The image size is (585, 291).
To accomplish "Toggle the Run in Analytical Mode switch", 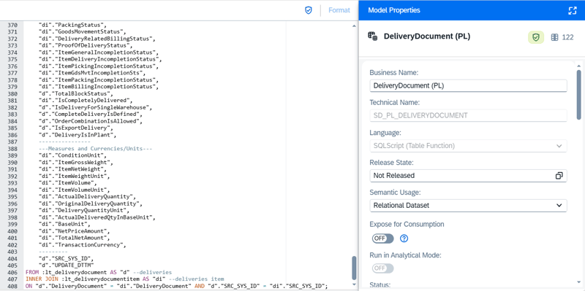I will point(382,268).
